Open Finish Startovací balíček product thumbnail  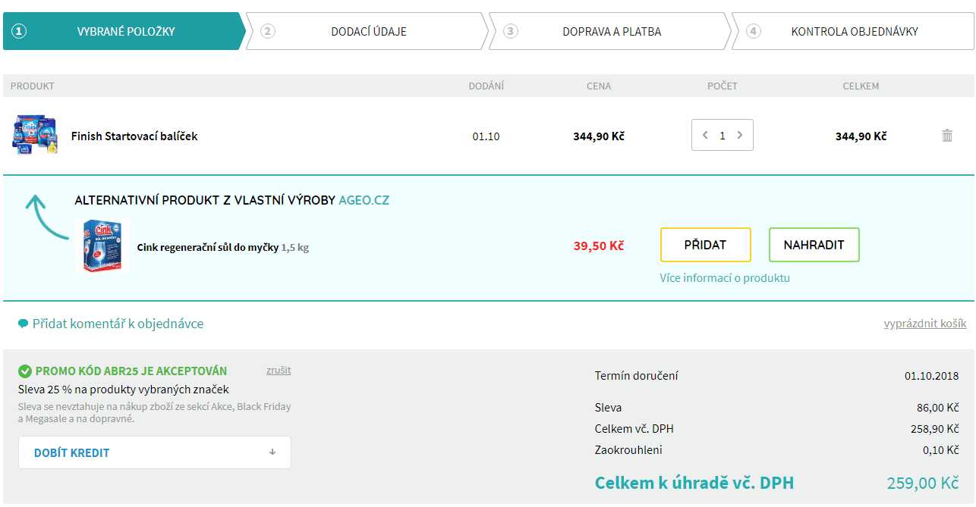coord(35,136)
